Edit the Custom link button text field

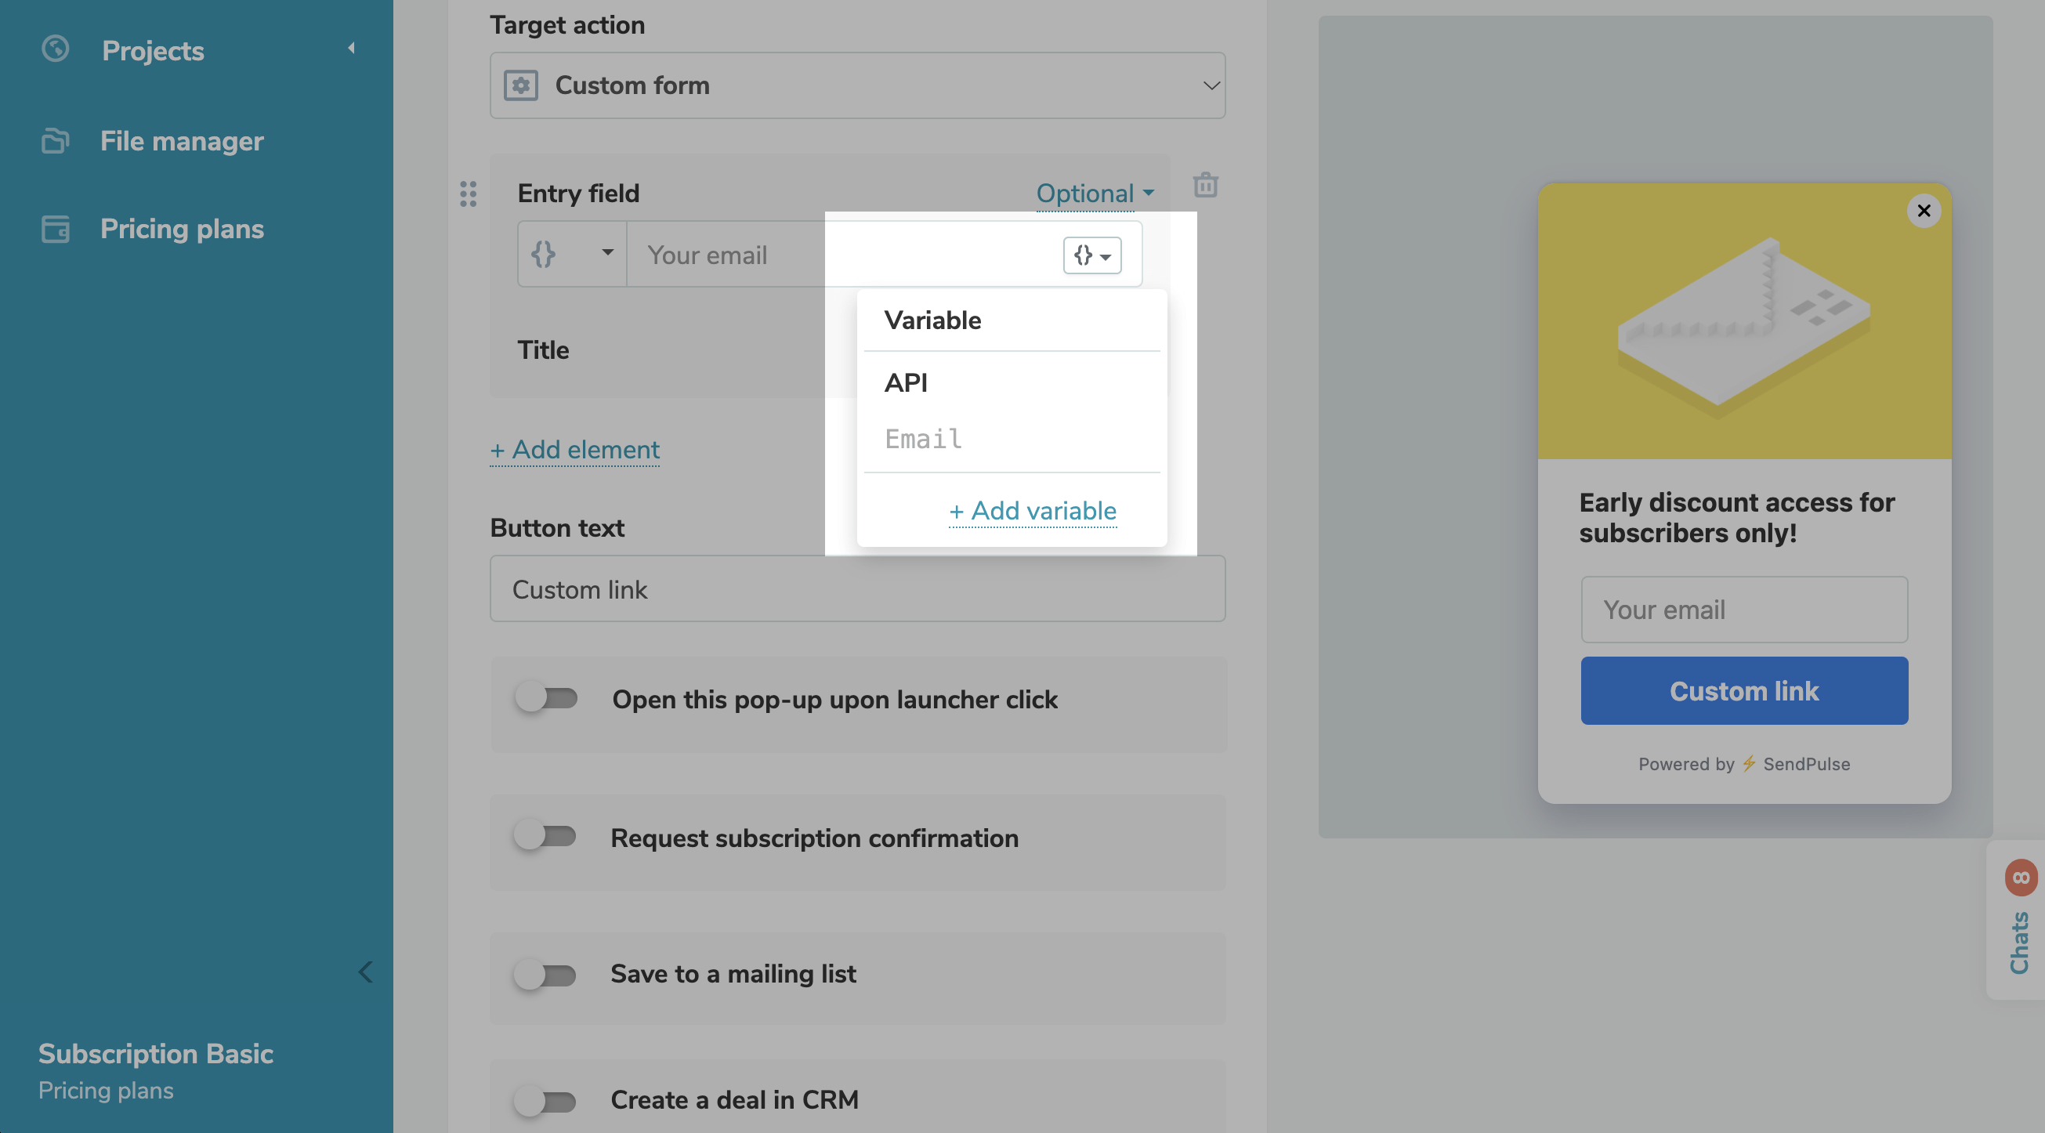click(856, 589)
